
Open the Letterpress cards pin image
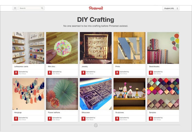click(28, 48)
